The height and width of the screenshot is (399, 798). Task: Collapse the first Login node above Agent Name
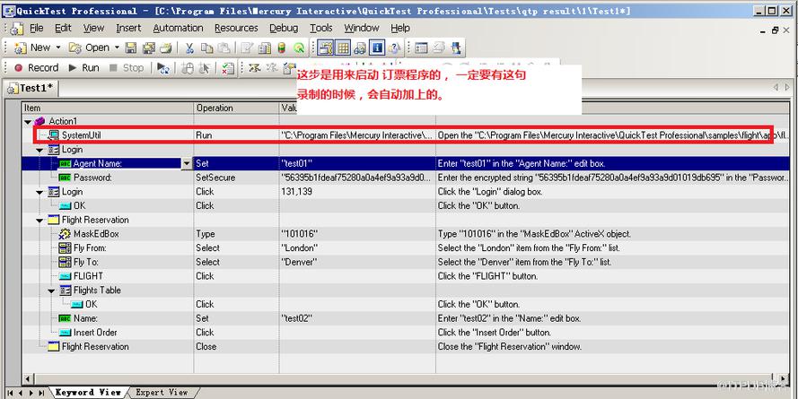(x=39, y=150)
